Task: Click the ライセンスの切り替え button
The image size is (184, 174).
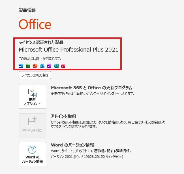Action: click(x=35, y=75)
